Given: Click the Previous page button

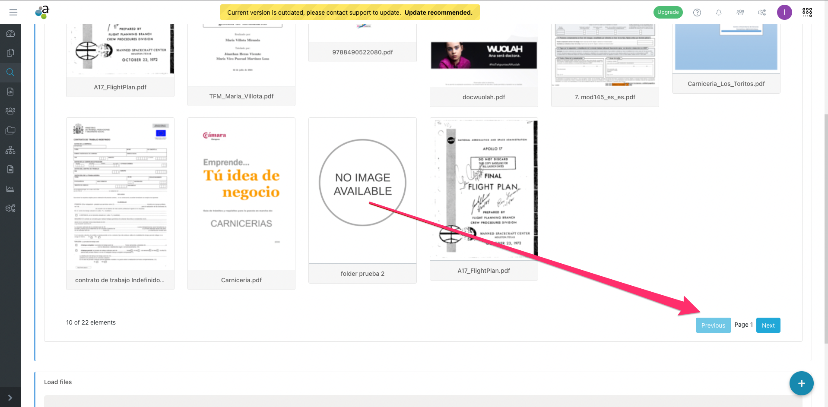Looking at the screenshot, I should click(713, 325).
